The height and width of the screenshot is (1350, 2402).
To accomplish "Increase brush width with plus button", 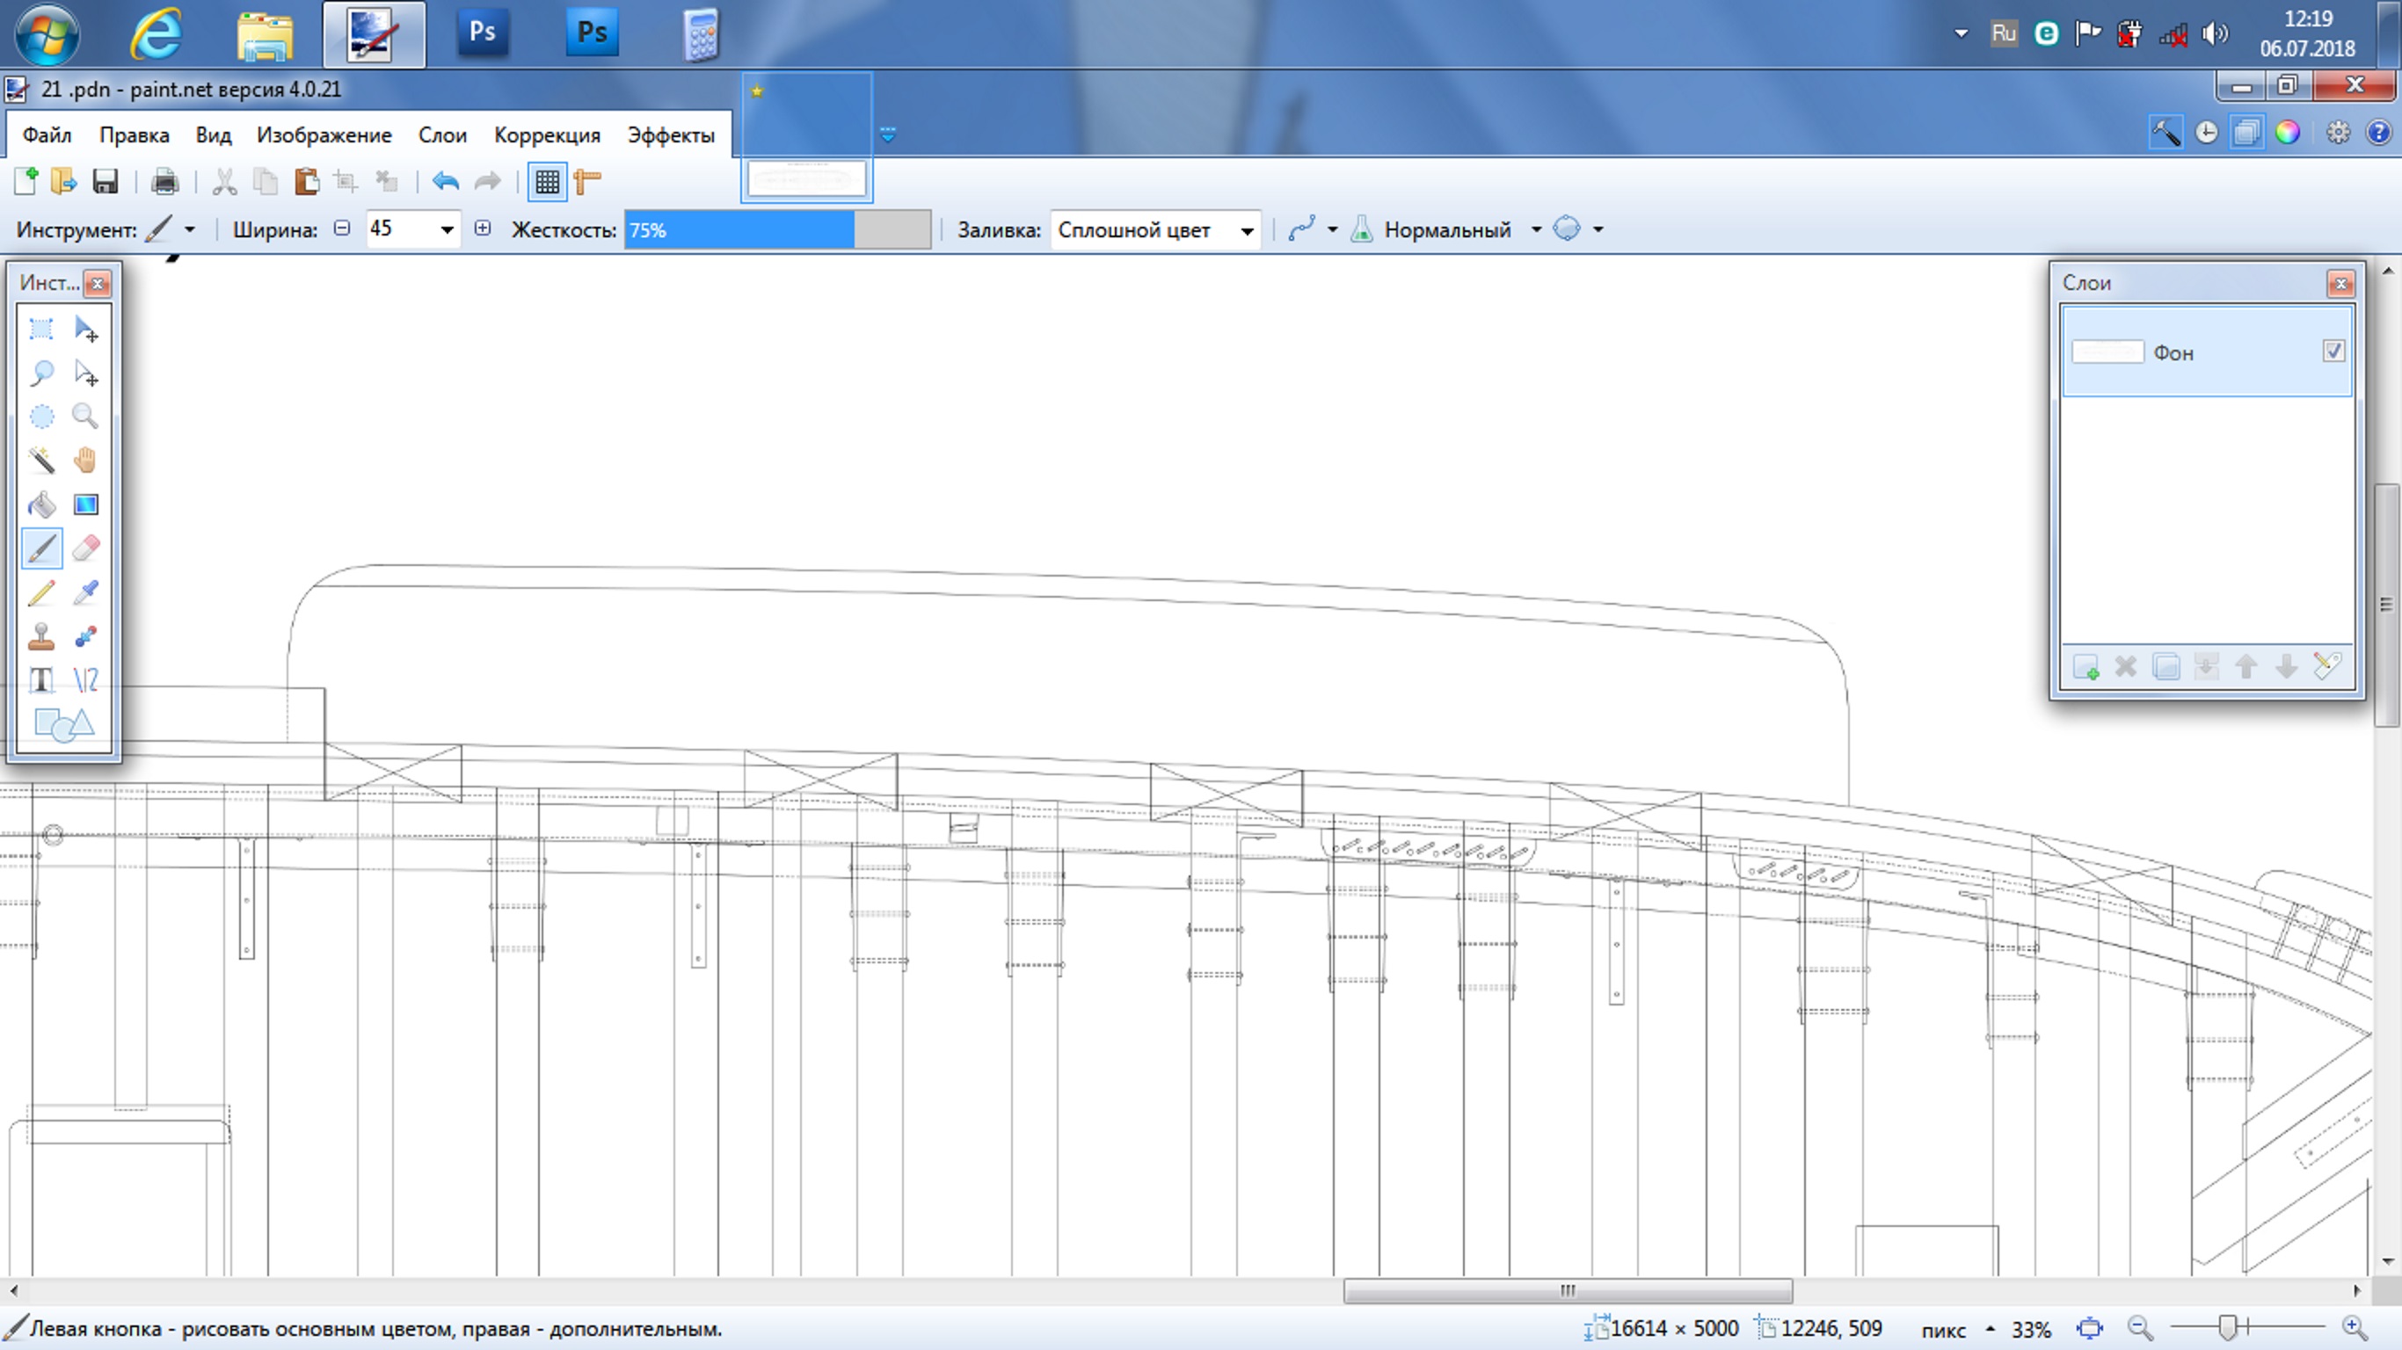I will 482,229.
